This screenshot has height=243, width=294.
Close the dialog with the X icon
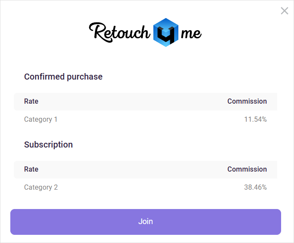click(x=285, y=11)
